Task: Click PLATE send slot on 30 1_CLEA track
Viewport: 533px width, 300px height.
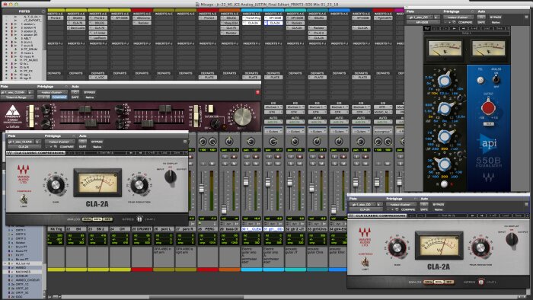Action: click(x=251, y=78)
